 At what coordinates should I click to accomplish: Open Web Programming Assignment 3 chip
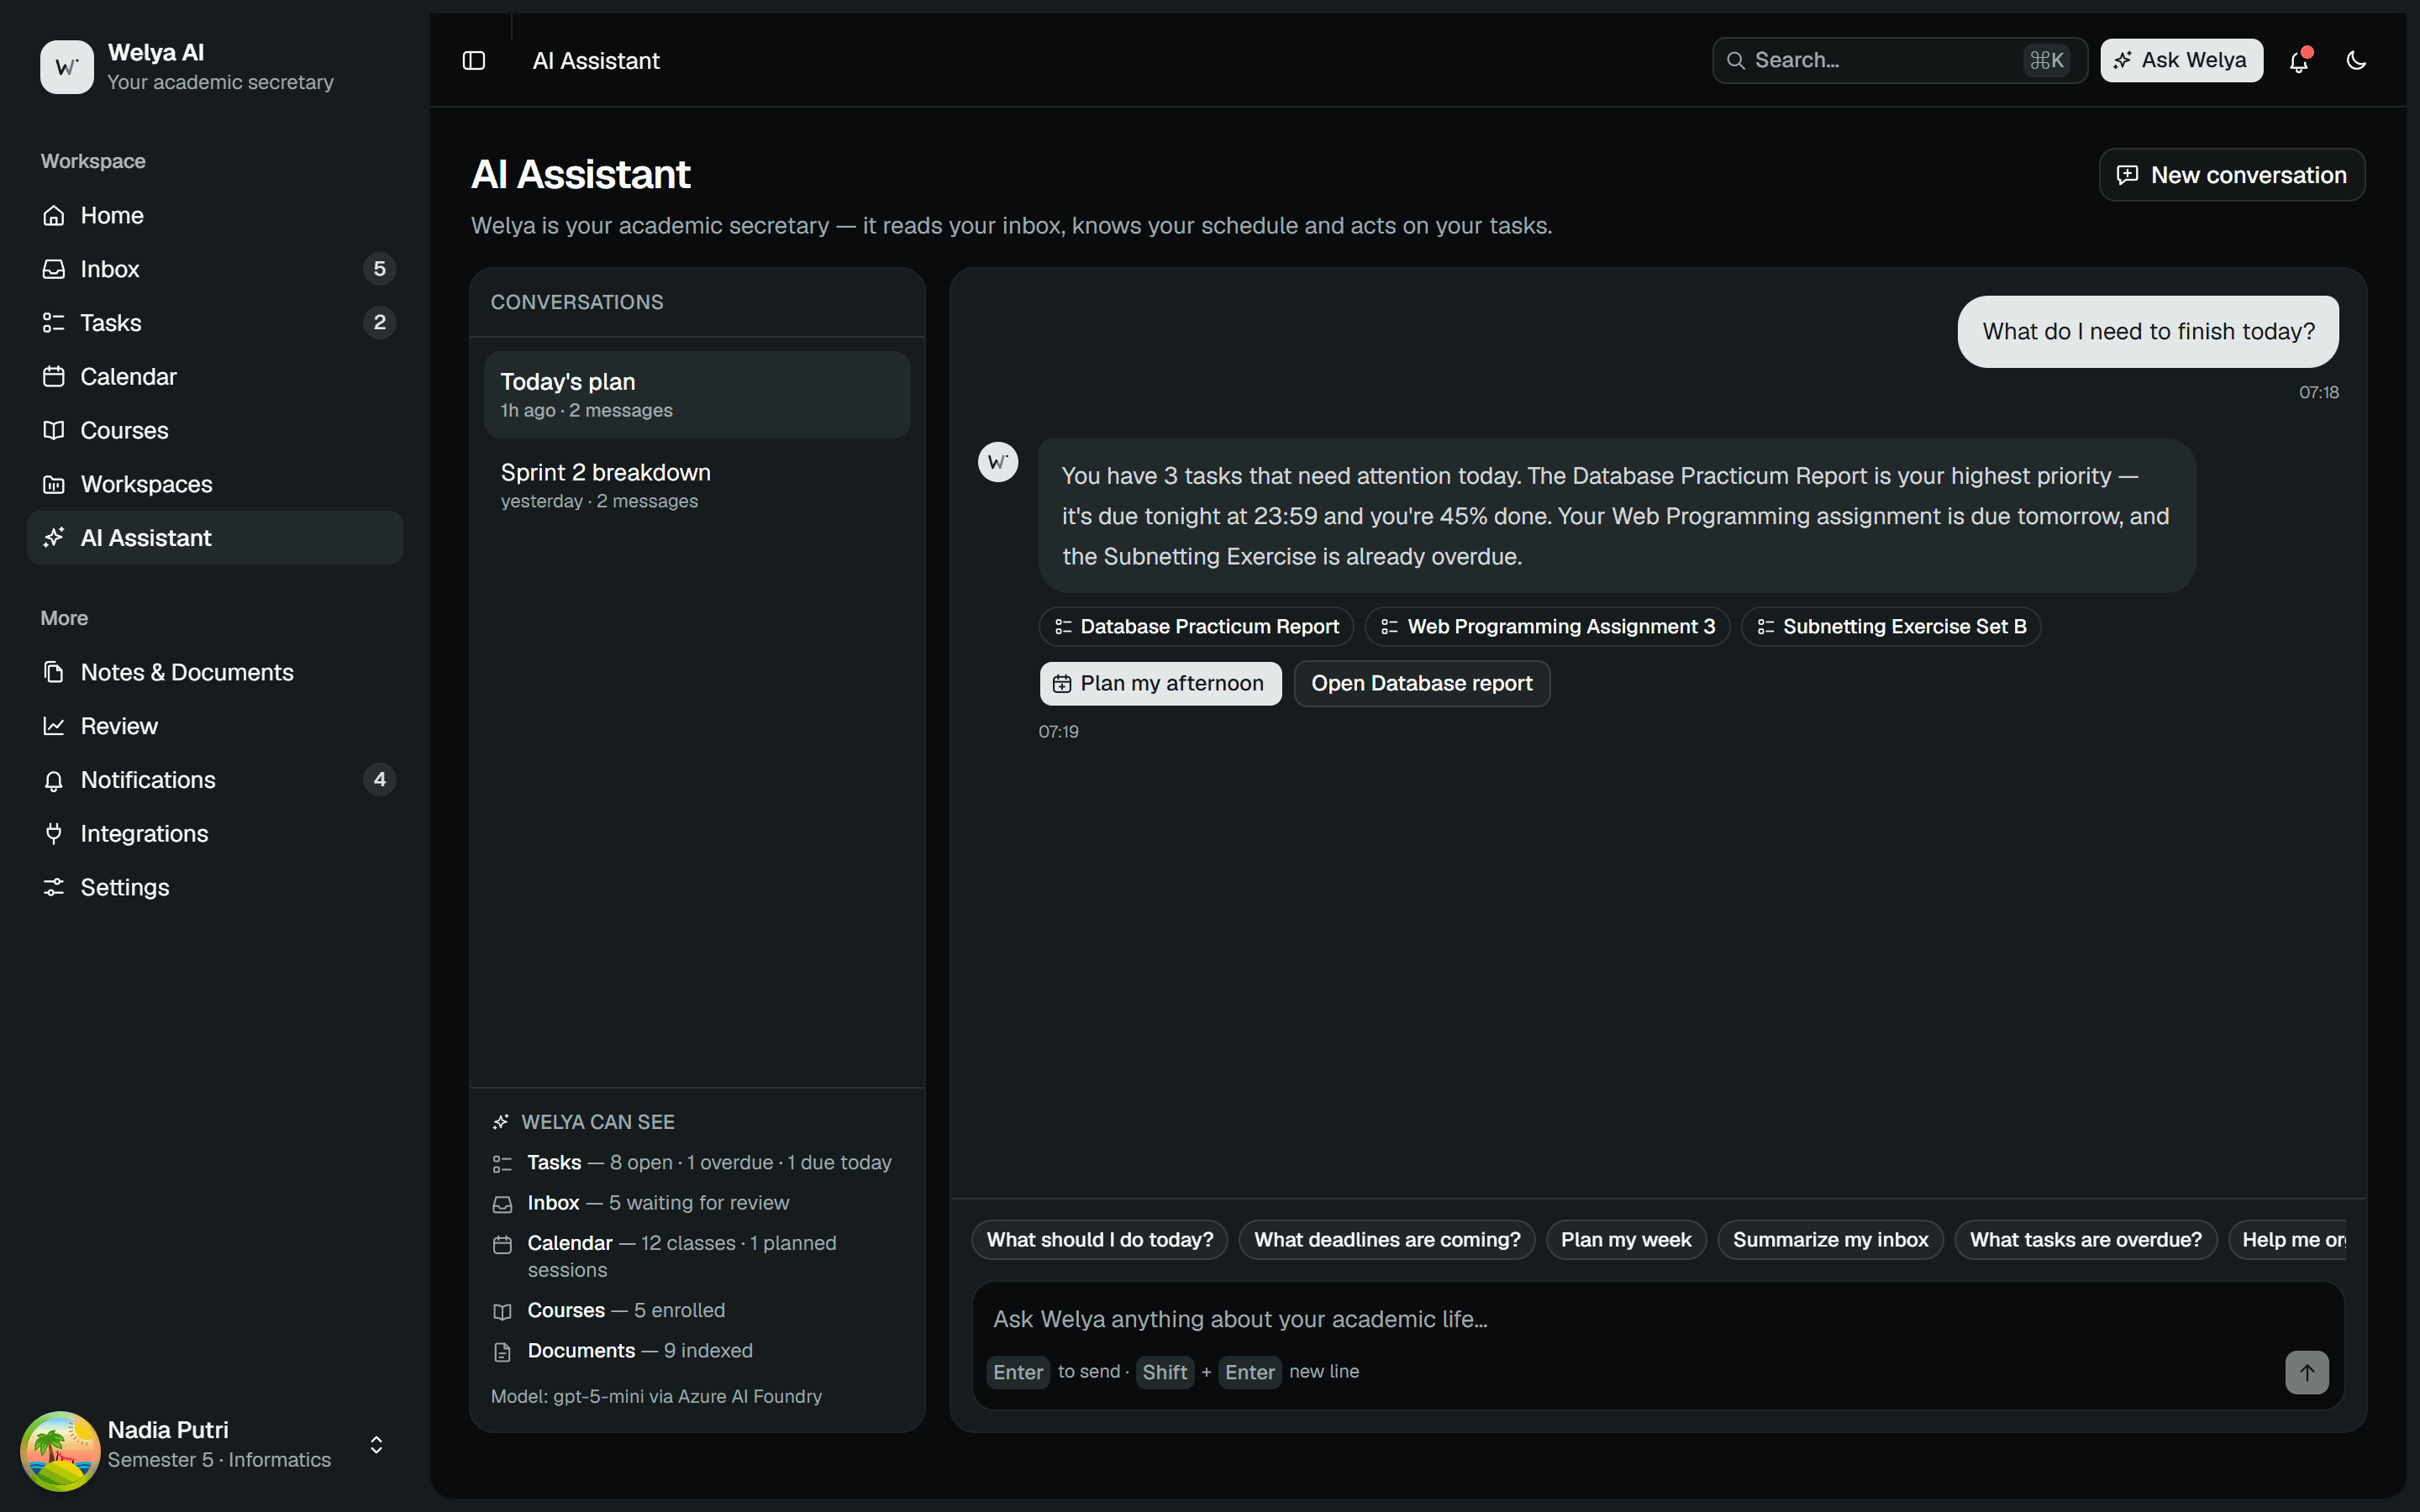(x=1547, y=627)
